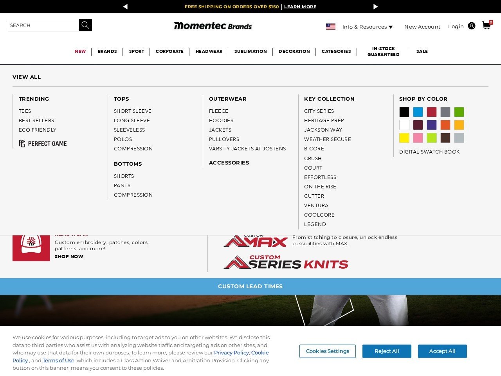The width and height of the screenshot is (501, 376).
Task: Open the DIGITAL SWATCH BOOK link
Action: 429,152
